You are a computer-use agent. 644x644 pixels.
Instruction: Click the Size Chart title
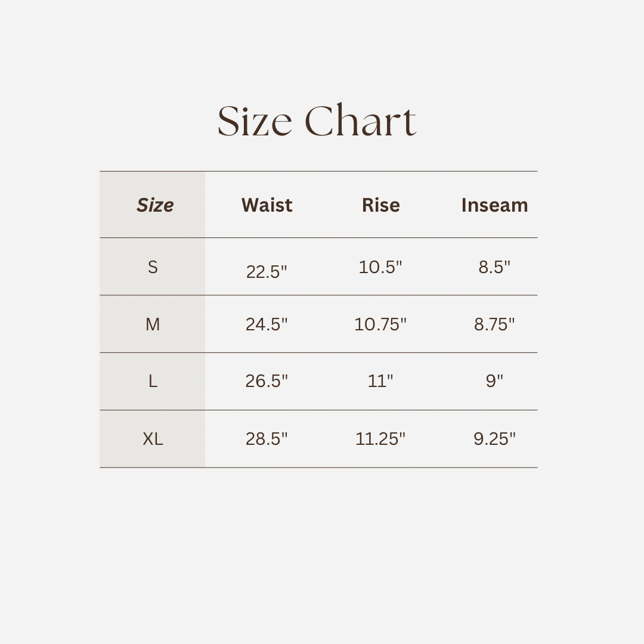click(317, 121)
